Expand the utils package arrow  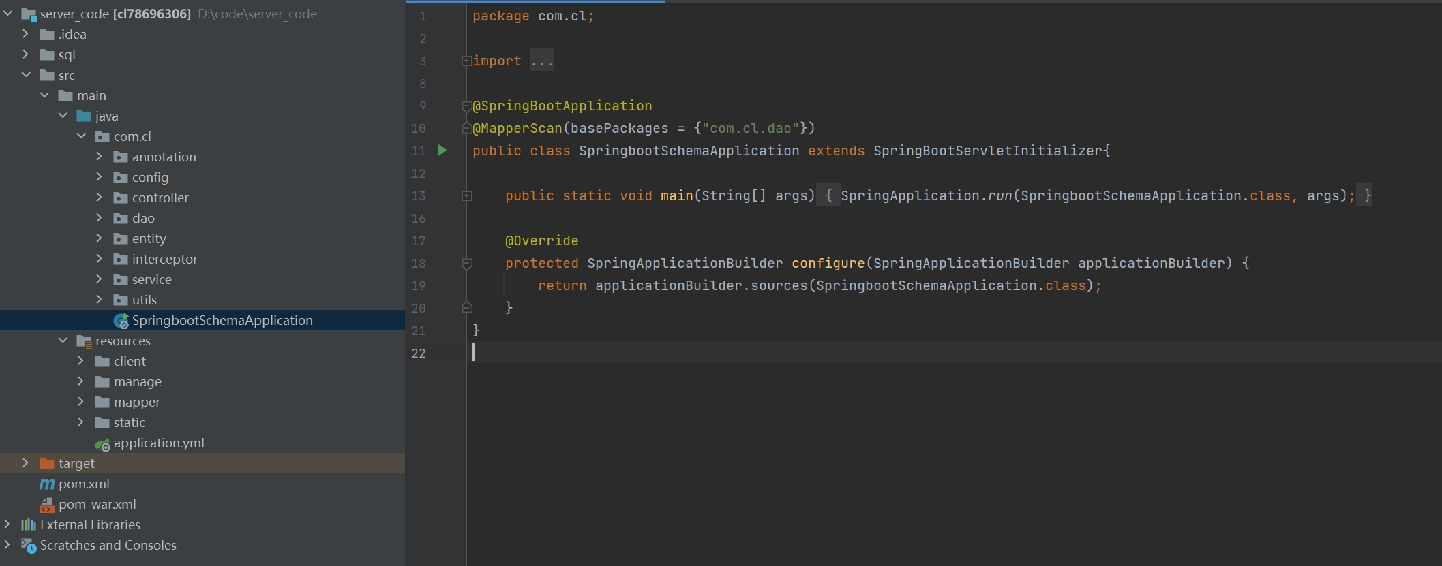coord(99,299)
